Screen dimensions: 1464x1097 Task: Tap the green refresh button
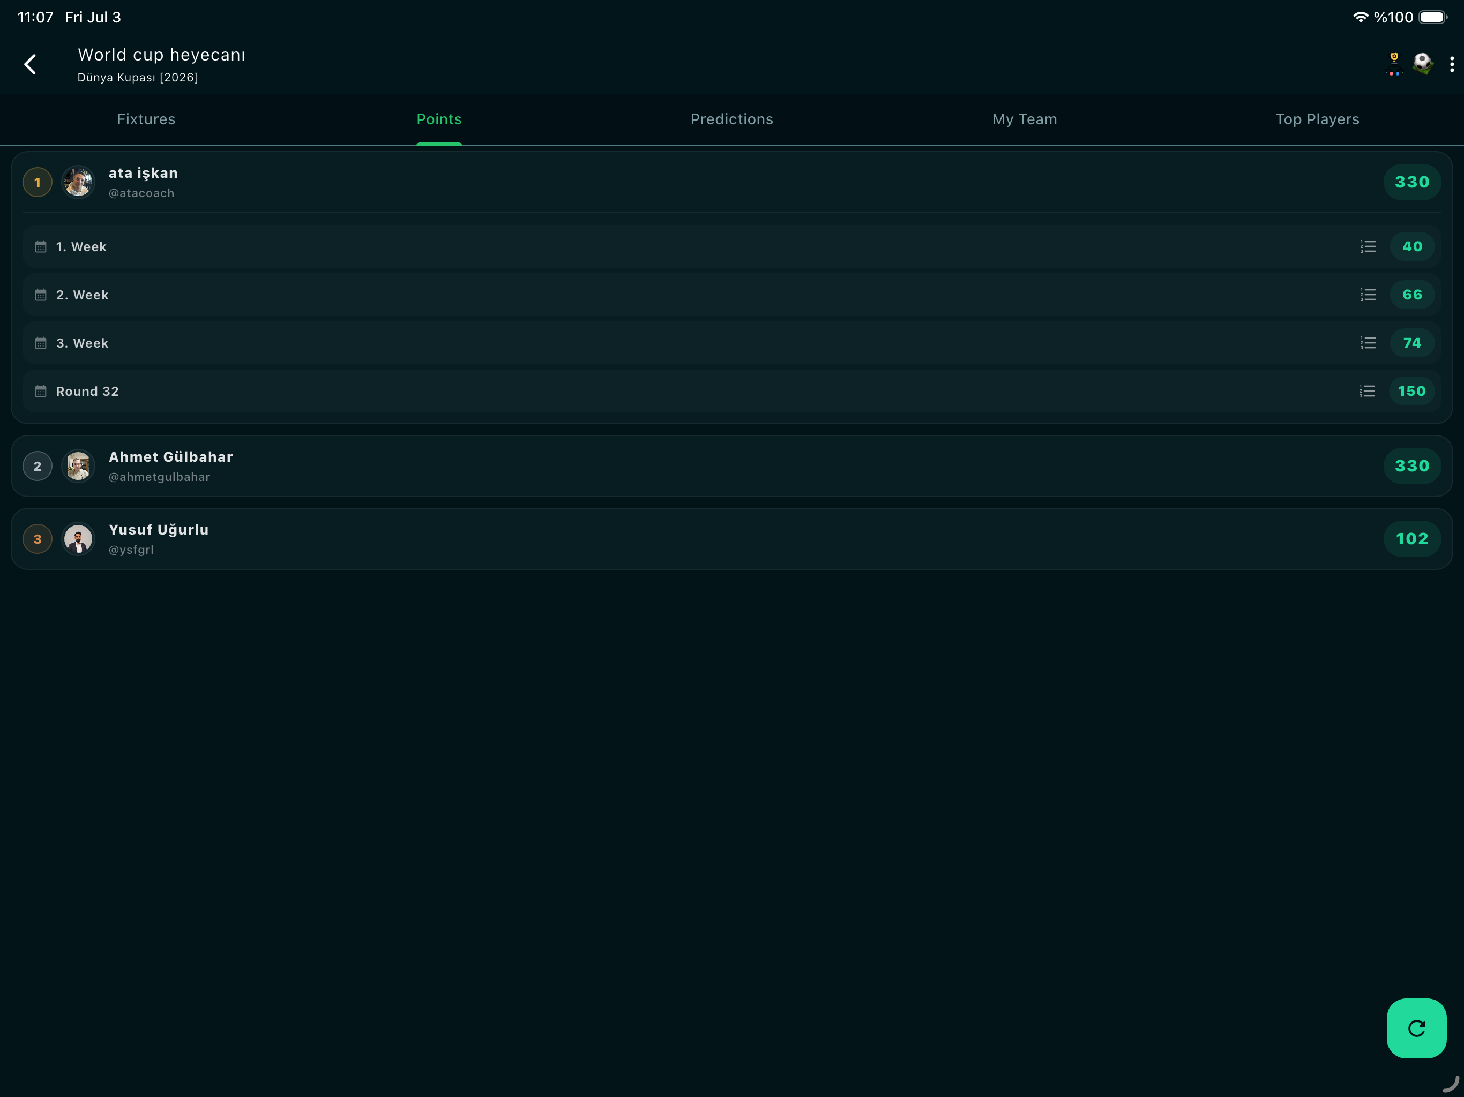pyautogui.click(x=1416, y=1028)
